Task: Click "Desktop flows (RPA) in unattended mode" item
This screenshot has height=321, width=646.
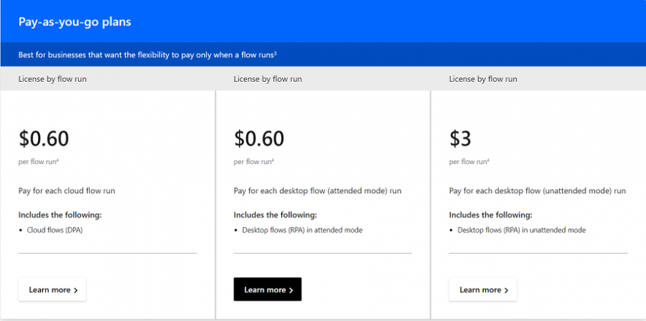Action: coord(521,231)
